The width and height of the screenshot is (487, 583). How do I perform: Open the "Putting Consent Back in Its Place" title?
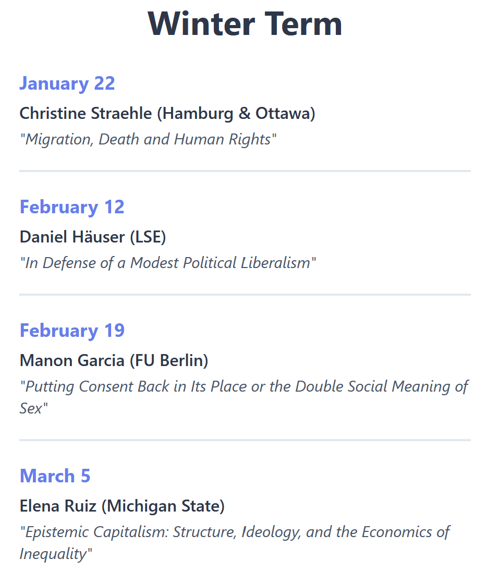[244, 386]
